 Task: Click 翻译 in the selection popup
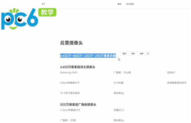[124, 53]
